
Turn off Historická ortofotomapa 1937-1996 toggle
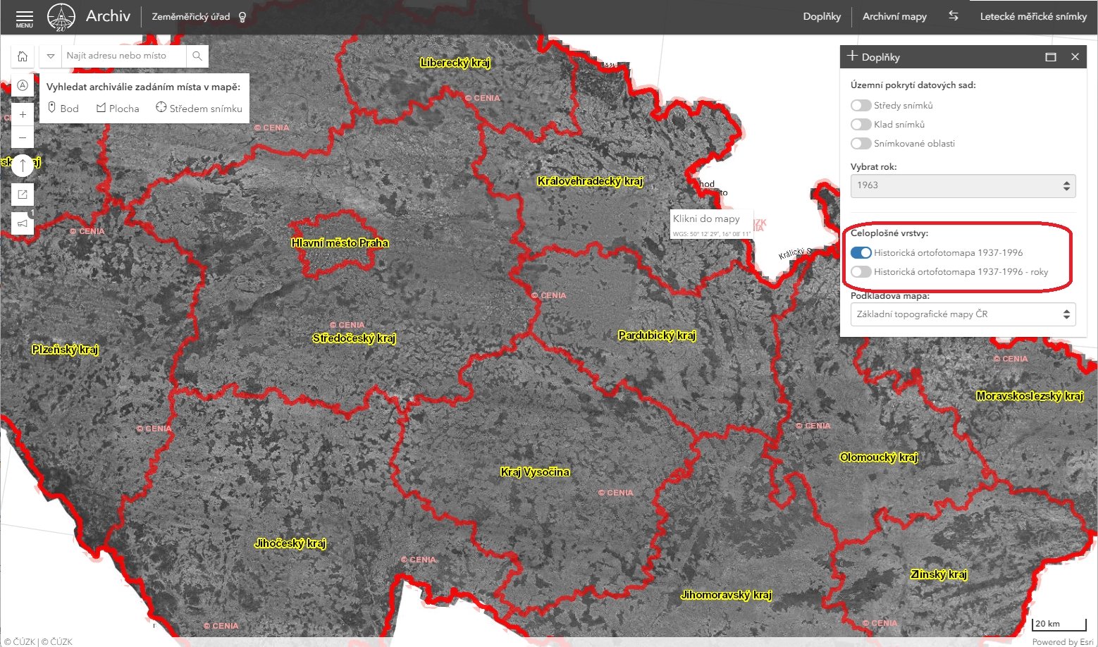860,252
